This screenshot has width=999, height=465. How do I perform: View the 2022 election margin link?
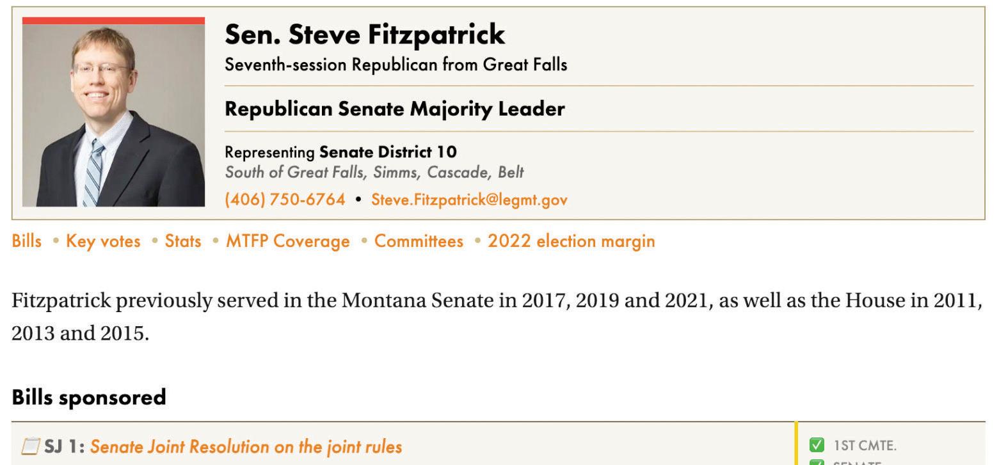tap(571, 241)
